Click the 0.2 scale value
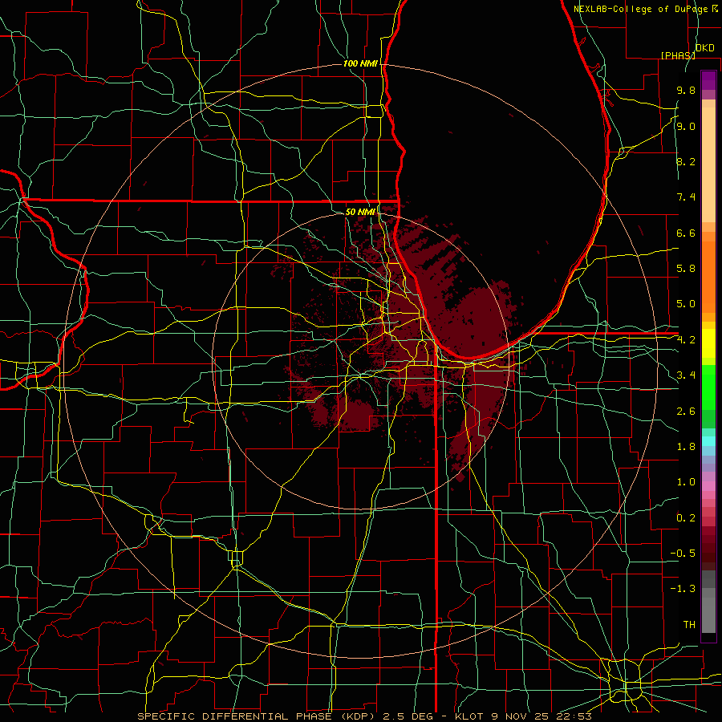Viewport: 722px width, 722px height. (x=686, y=518)
